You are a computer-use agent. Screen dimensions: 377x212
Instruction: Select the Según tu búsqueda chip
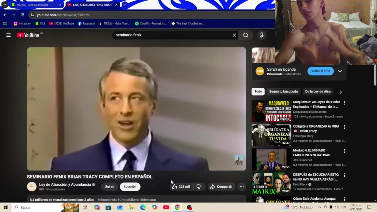pos(283,92)
